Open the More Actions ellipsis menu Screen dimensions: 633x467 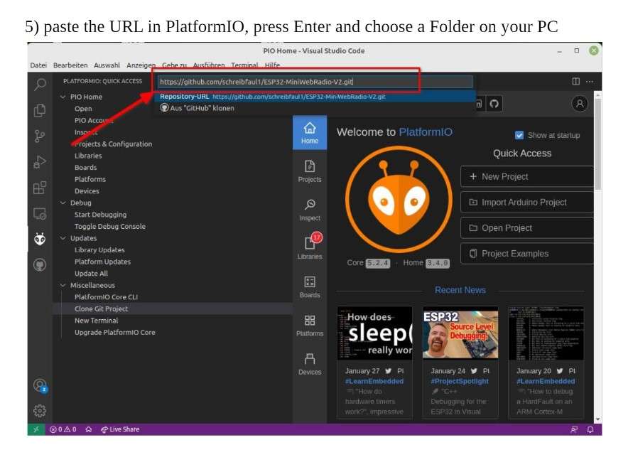(x=590, y=82)
